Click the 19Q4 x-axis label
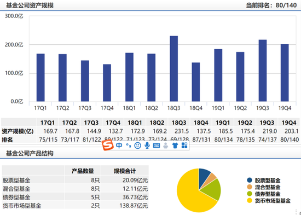Viewport: 301px width, 215px height. tap(285, 108)
